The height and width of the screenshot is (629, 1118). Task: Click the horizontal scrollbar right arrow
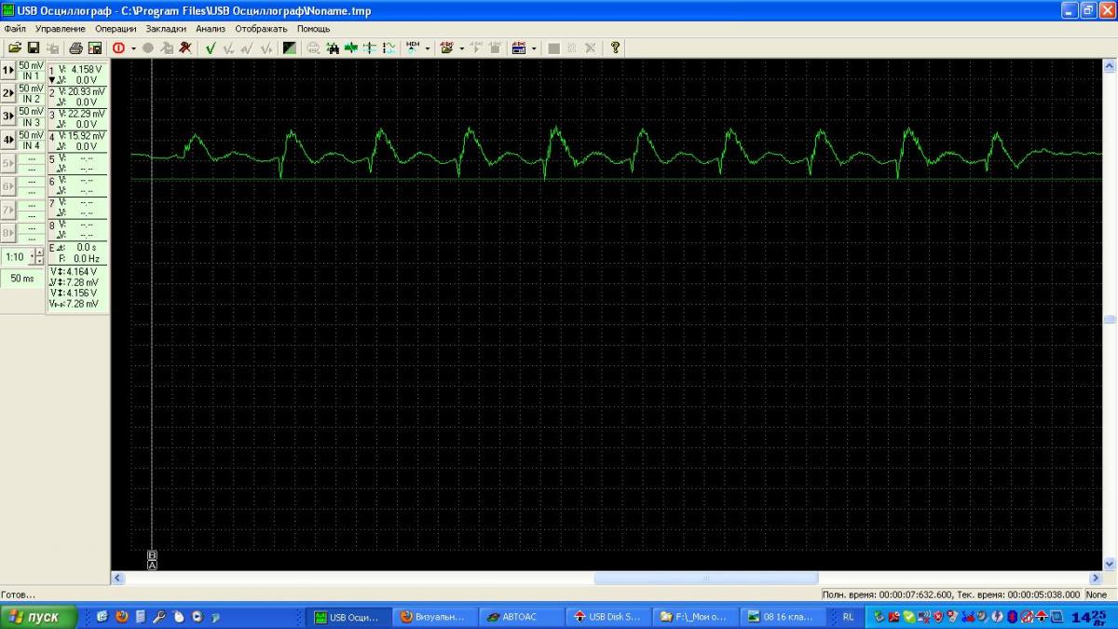click(x=1096, y=578)
